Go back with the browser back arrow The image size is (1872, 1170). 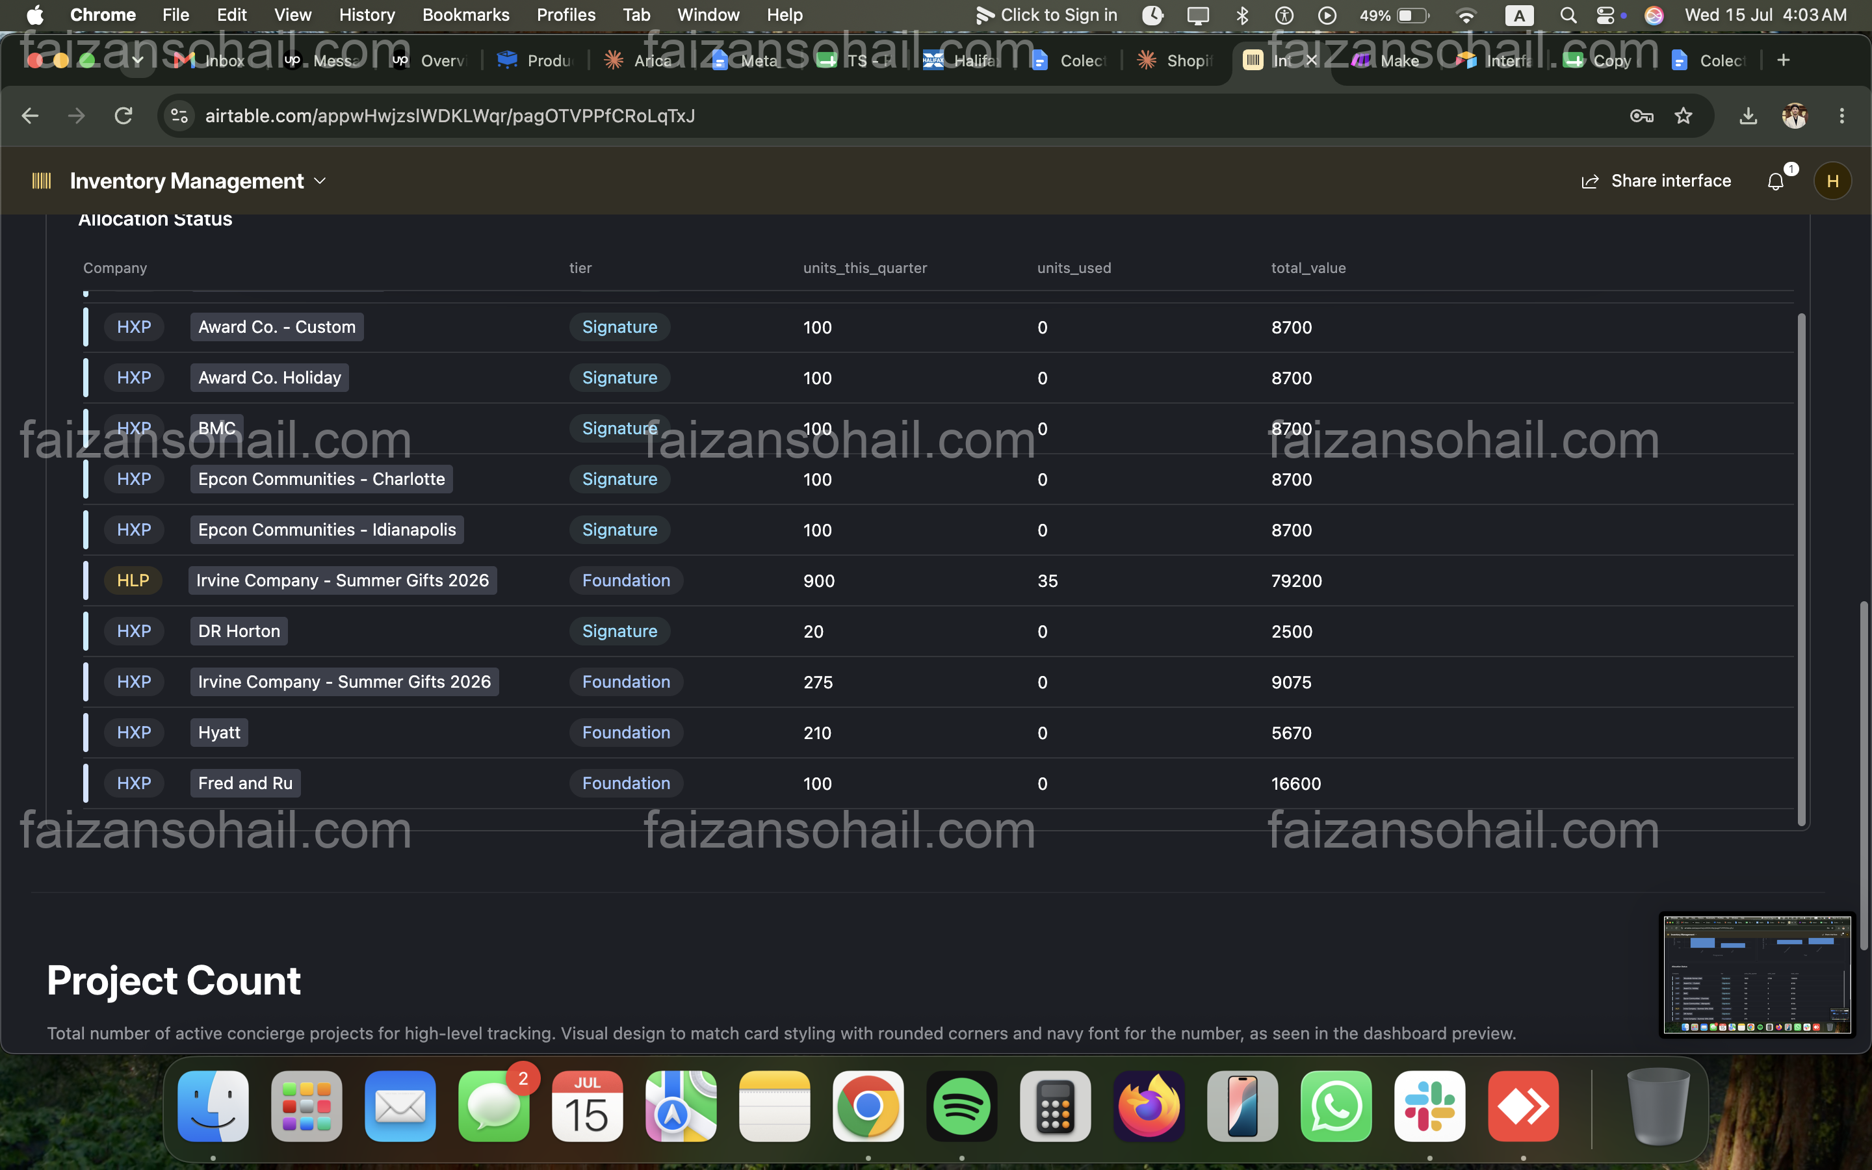coord(30,115)
